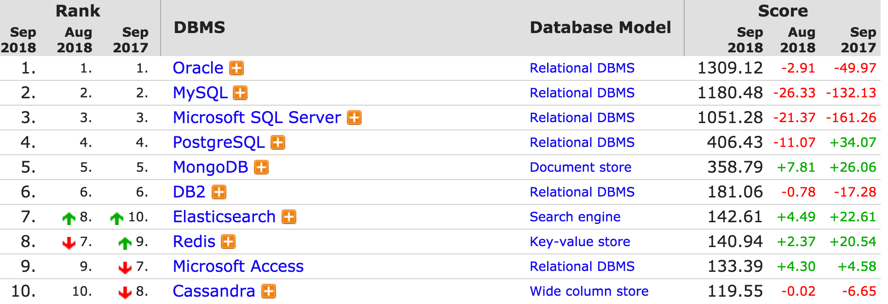The image size is (888, 304).
Task: Click the plus icon beside Cassandra
Action: coord(269,291)
